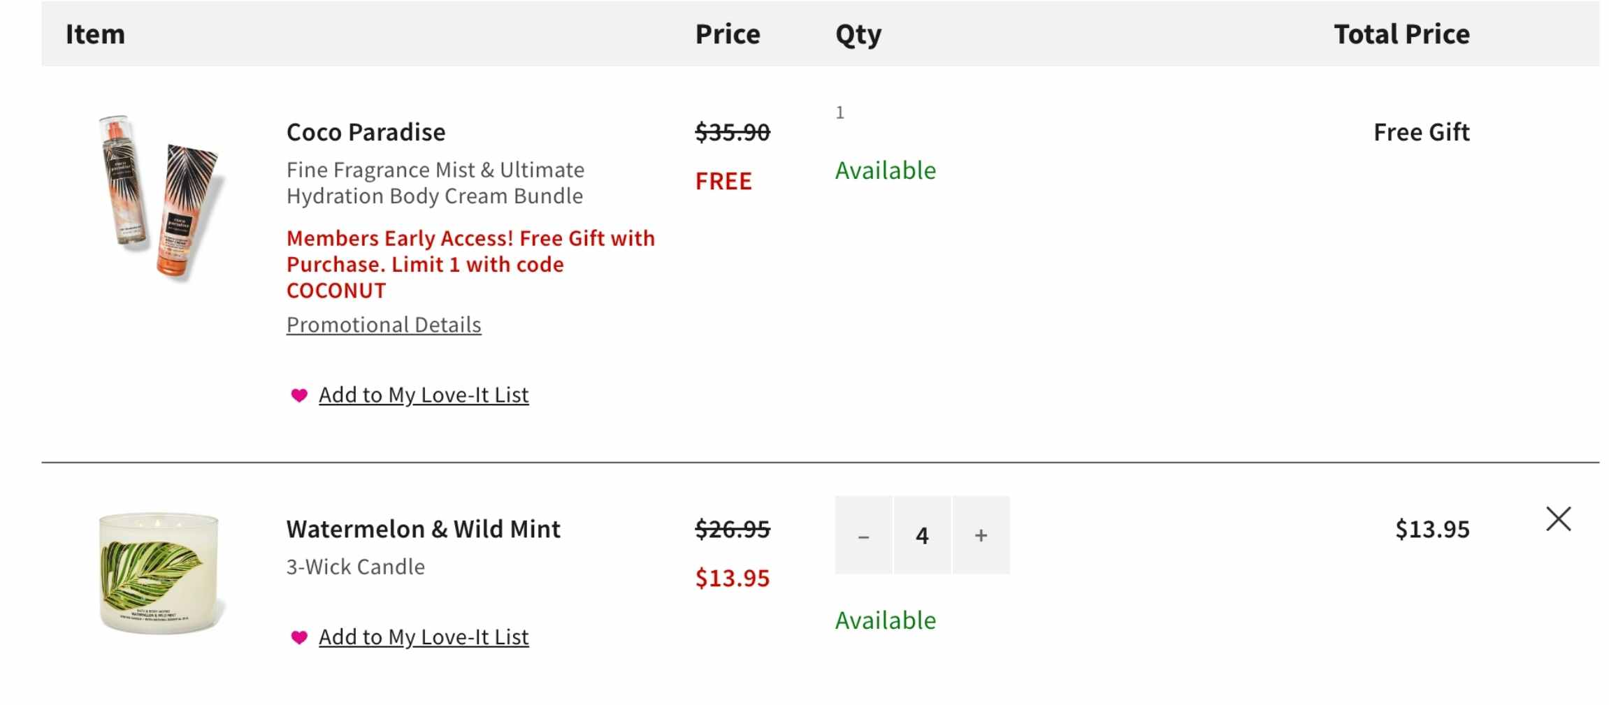
Task: Click the red $13.95 sale price
Action: click(x=732, y=578)
